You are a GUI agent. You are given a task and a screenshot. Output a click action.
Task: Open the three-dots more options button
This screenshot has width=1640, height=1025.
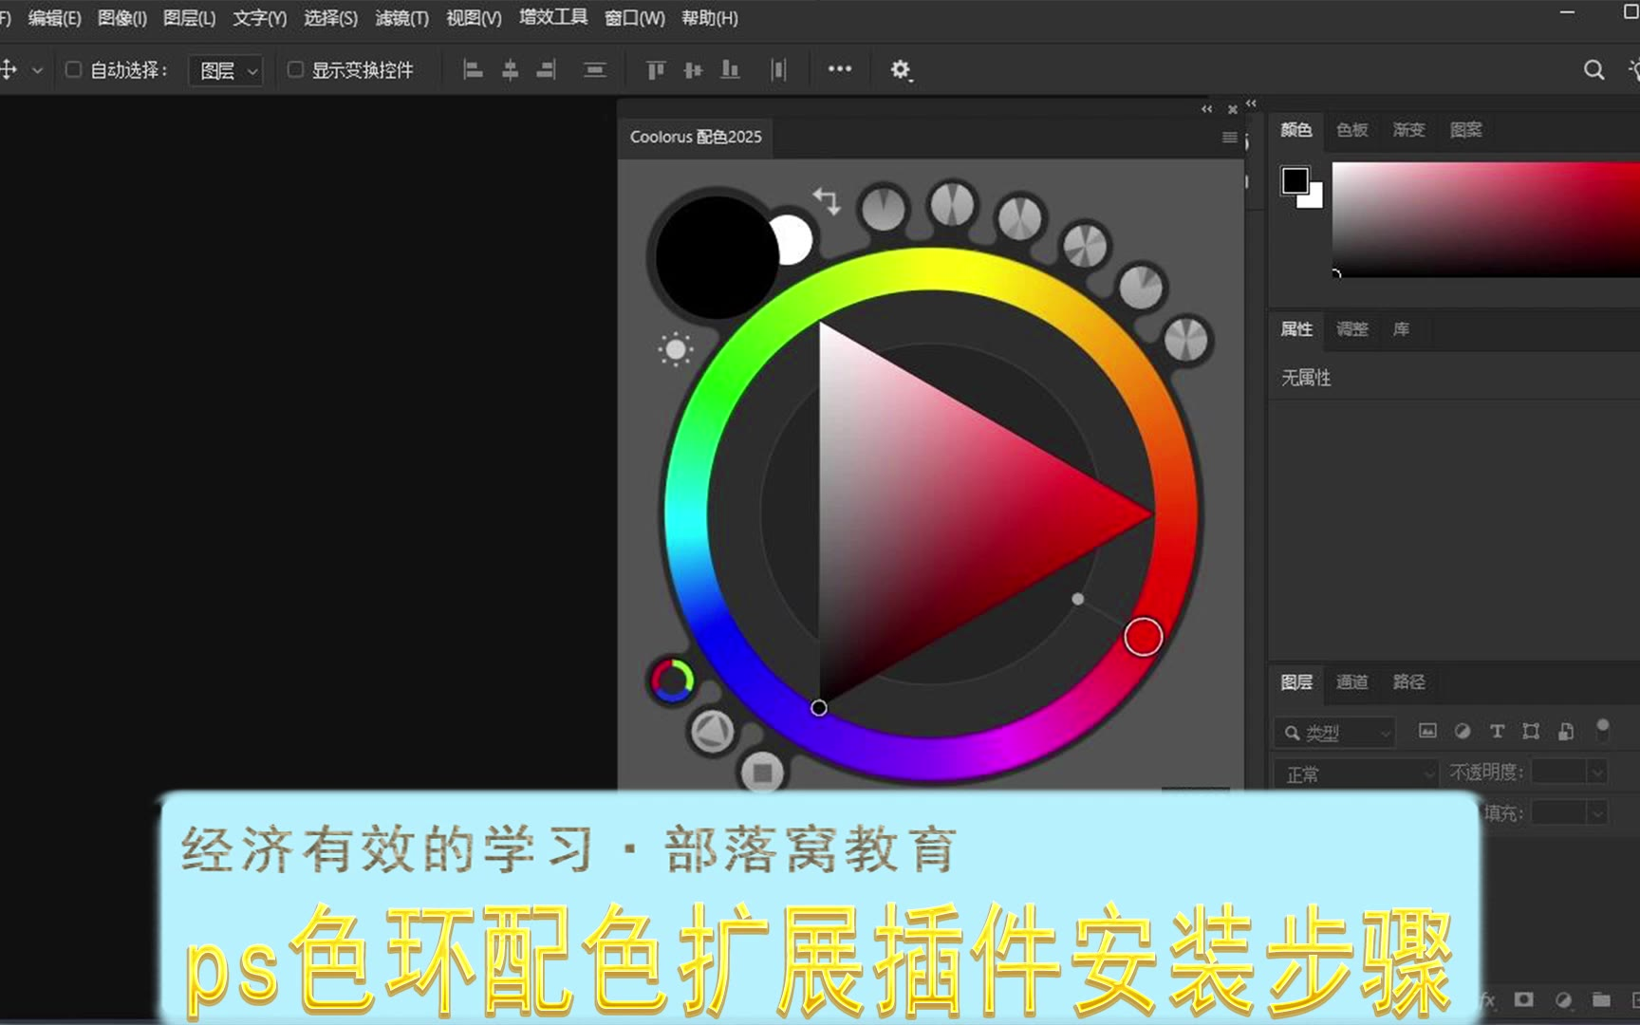pos(839,69)
